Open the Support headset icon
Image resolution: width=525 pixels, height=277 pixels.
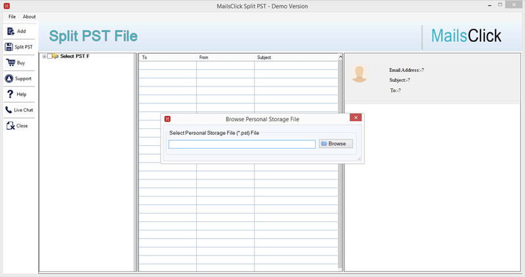(9, 79)
